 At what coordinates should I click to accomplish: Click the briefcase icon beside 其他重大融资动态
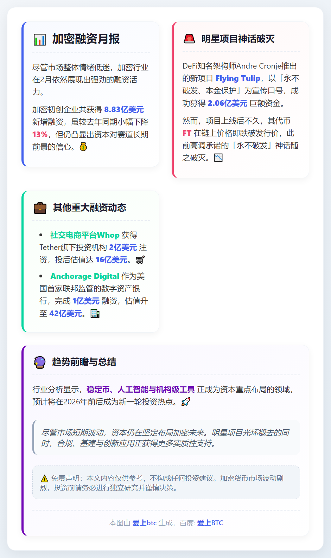pos(40,208)
